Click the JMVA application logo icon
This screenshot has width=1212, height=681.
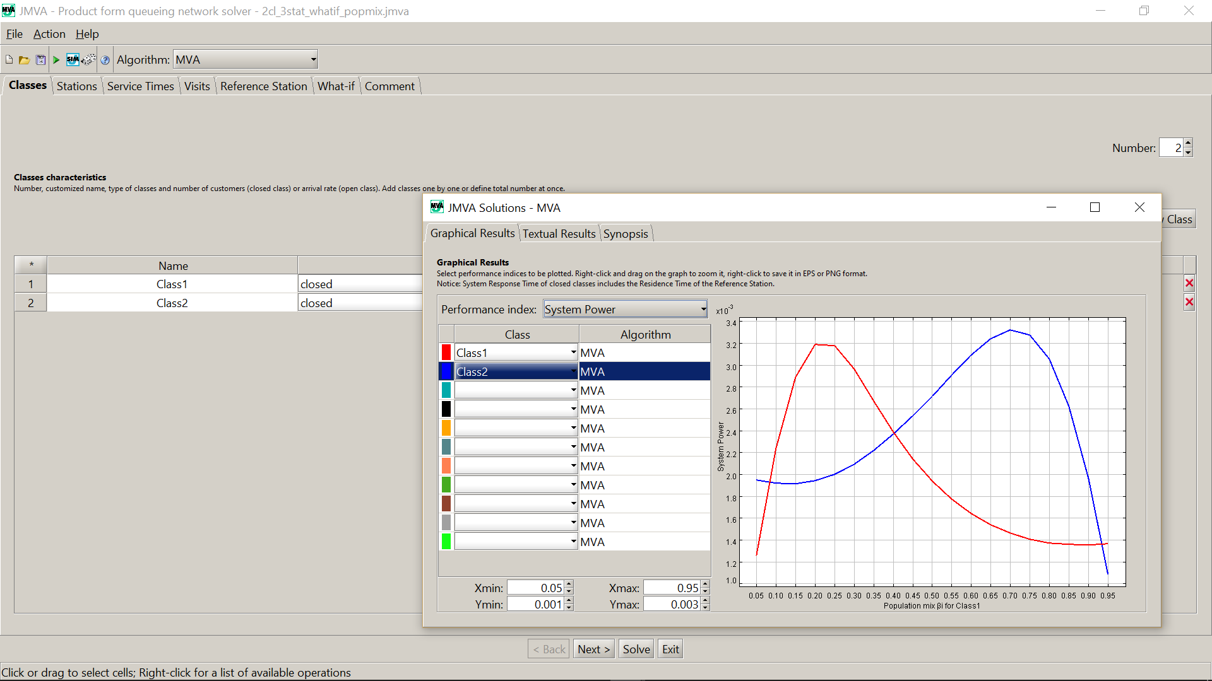click(x=9, y=10)
